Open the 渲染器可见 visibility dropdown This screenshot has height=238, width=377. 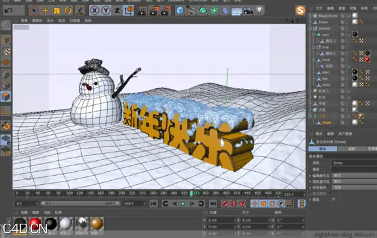(354, 182)
